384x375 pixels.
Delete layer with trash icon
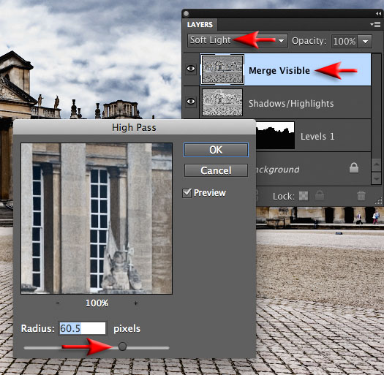(361, 196)
